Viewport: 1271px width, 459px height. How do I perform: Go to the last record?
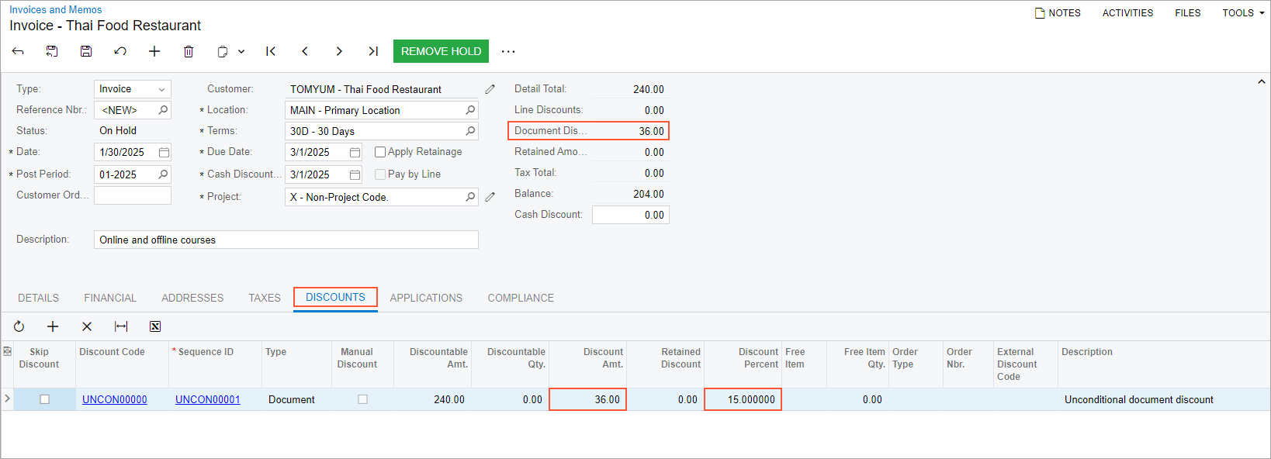pyautogui.click(x=373, y=51)
